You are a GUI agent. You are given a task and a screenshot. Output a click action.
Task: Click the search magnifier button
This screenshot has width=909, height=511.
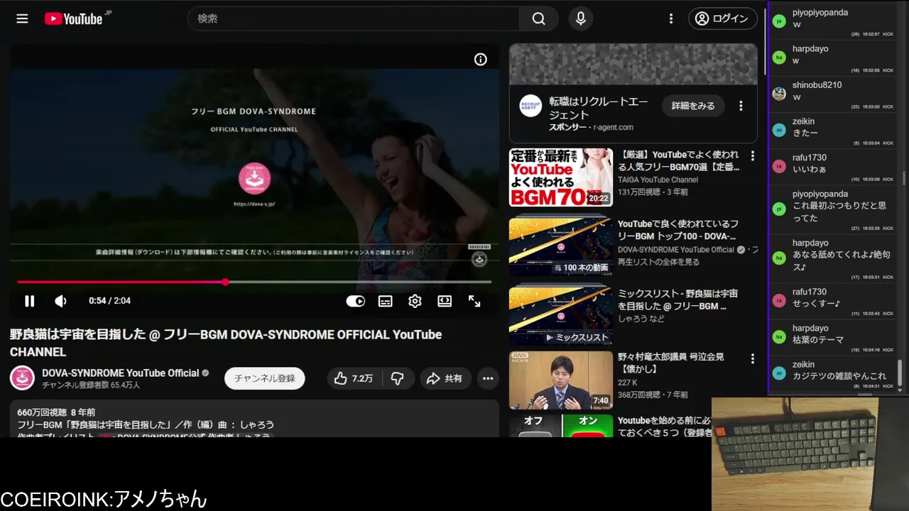tap(539, 18)
